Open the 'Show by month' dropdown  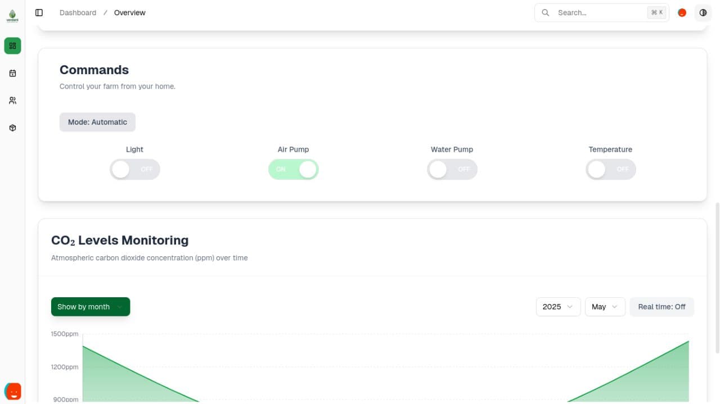91,307
